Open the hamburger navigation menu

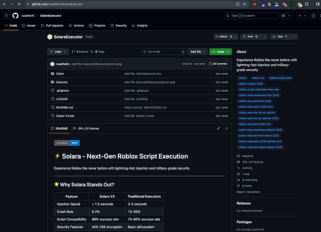[6, 16]
